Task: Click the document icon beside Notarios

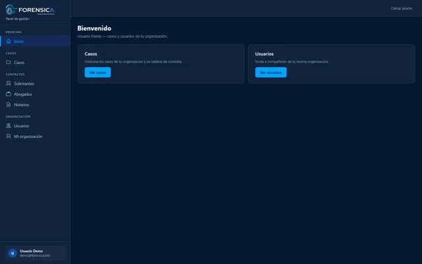Action: click(9, 104)
